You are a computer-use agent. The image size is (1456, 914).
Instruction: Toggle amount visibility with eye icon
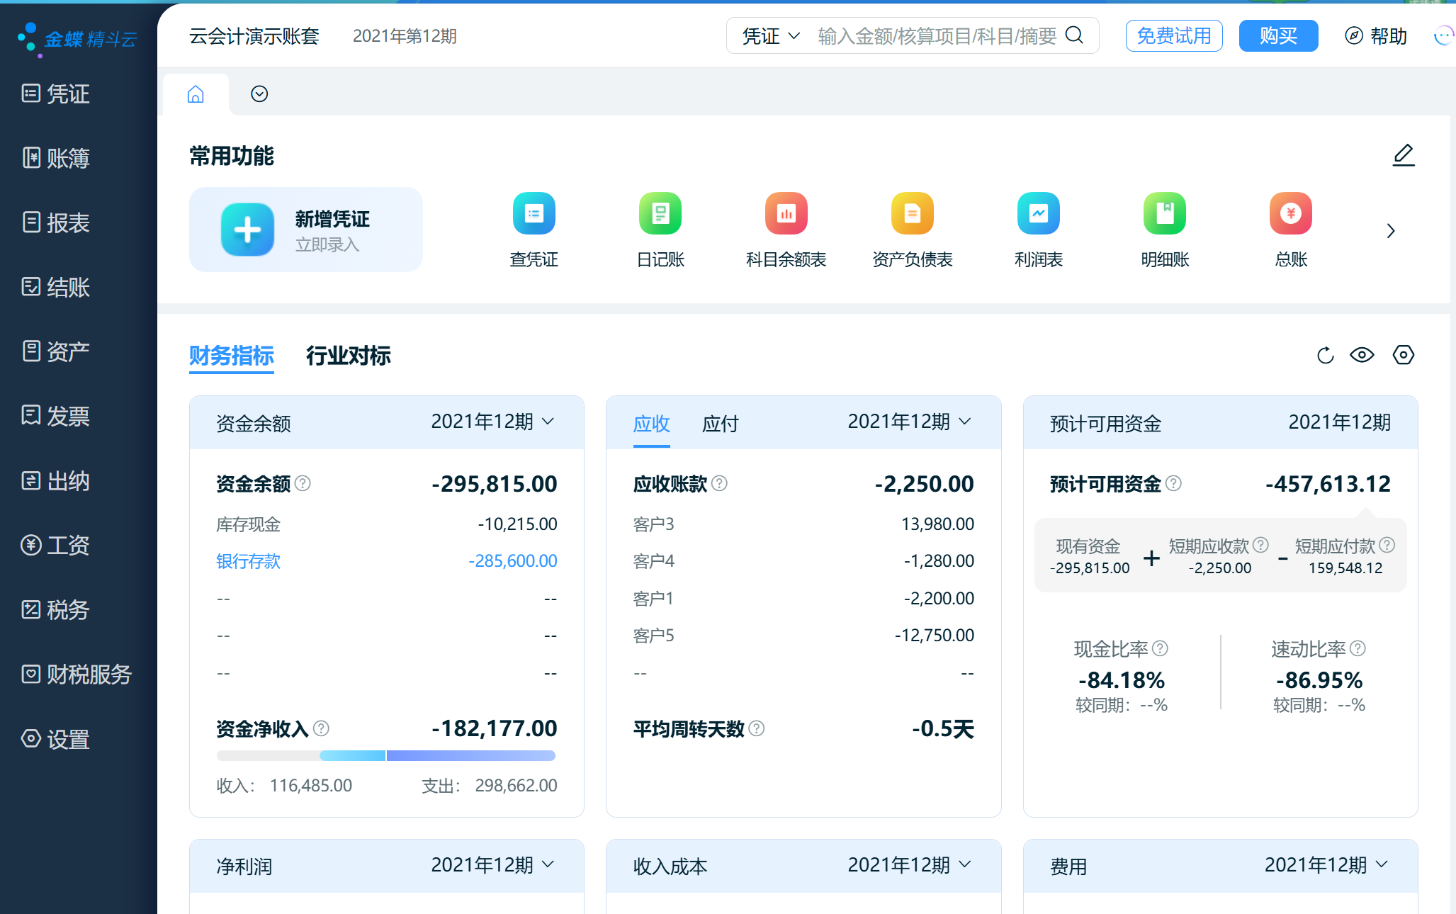click(x=1362, y=355)
